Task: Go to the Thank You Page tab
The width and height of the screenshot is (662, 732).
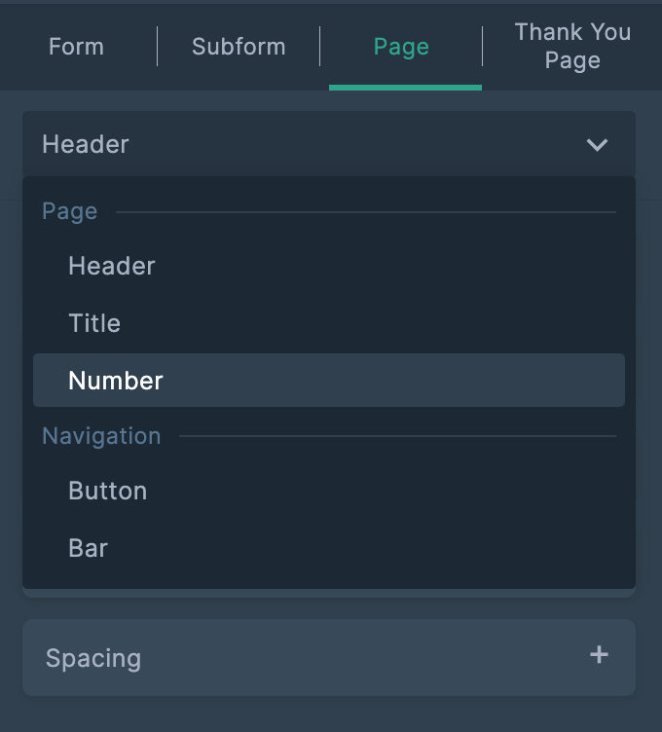Action: pos(572,46)
